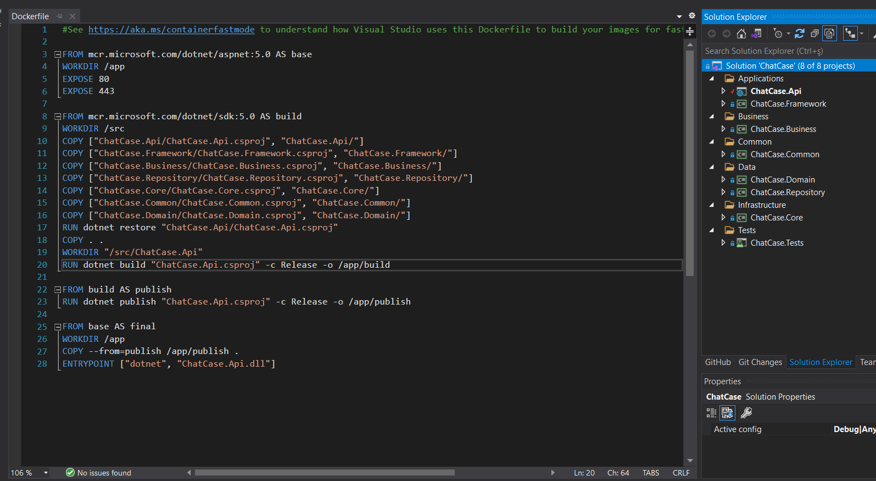Click the Property Pages wrench icon

746,413
